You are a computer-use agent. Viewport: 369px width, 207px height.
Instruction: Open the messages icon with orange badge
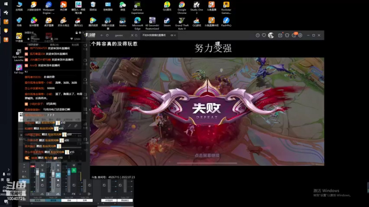[x=294, y=35]
